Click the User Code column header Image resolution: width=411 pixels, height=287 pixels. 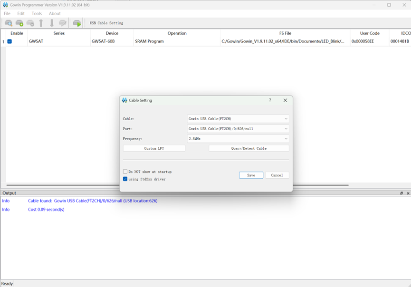click(370, 33)
